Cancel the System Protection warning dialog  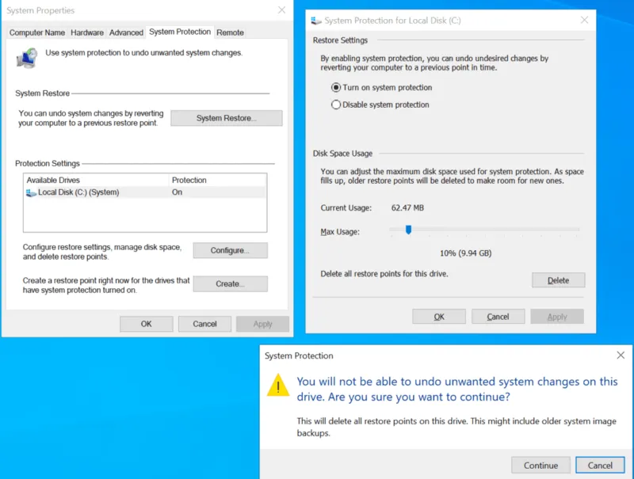click(x=600, y=465)
